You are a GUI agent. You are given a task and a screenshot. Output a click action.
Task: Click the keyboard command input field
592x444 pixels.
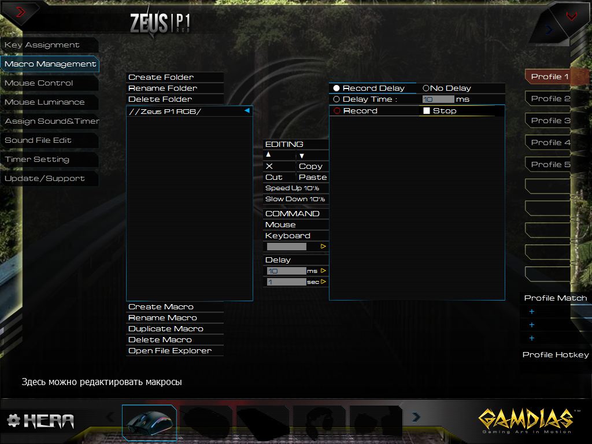pyautogui.click(x=287, y=246)
